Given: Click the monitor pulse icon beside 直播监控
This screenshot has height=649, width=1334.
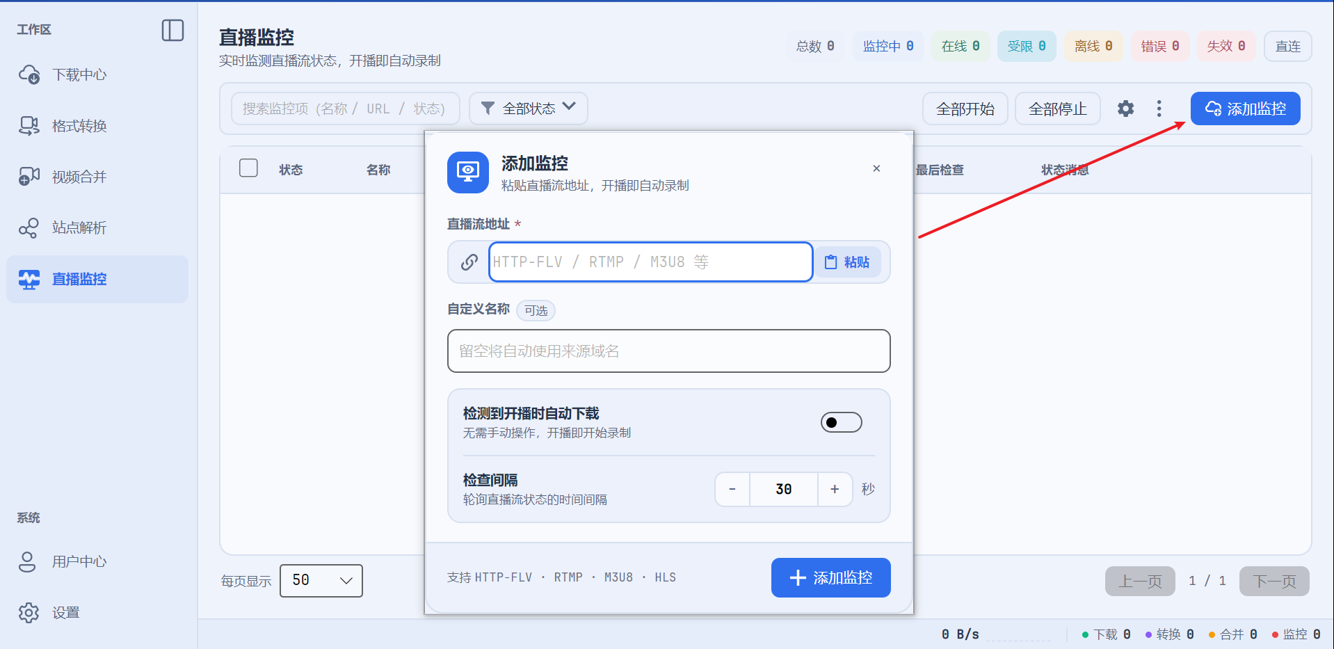Looking at the screenshot, I should (x=29, y=279).
